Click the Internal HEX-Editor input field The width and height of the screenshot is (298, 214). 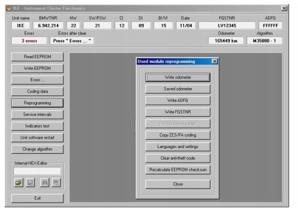coord(37,171)
